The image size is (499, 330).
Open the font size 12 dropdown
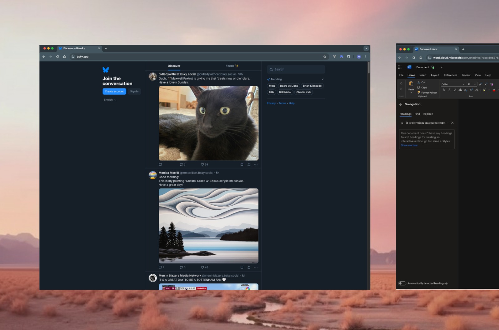[x=475, y=84]
